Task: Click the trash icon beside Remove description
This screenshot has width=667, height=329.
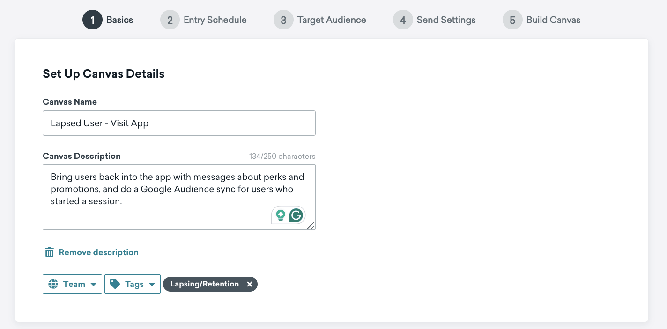Action: tap(49, 252)
